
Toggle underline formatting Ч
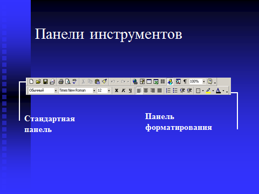coord(130,91)
